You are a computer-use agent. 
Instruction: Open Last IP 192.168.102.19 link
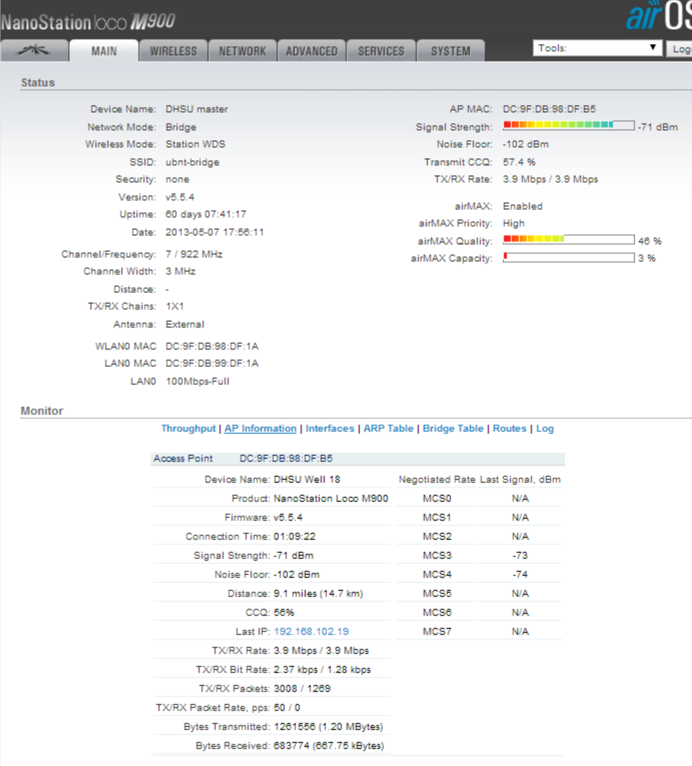click(x=311, y=631)
